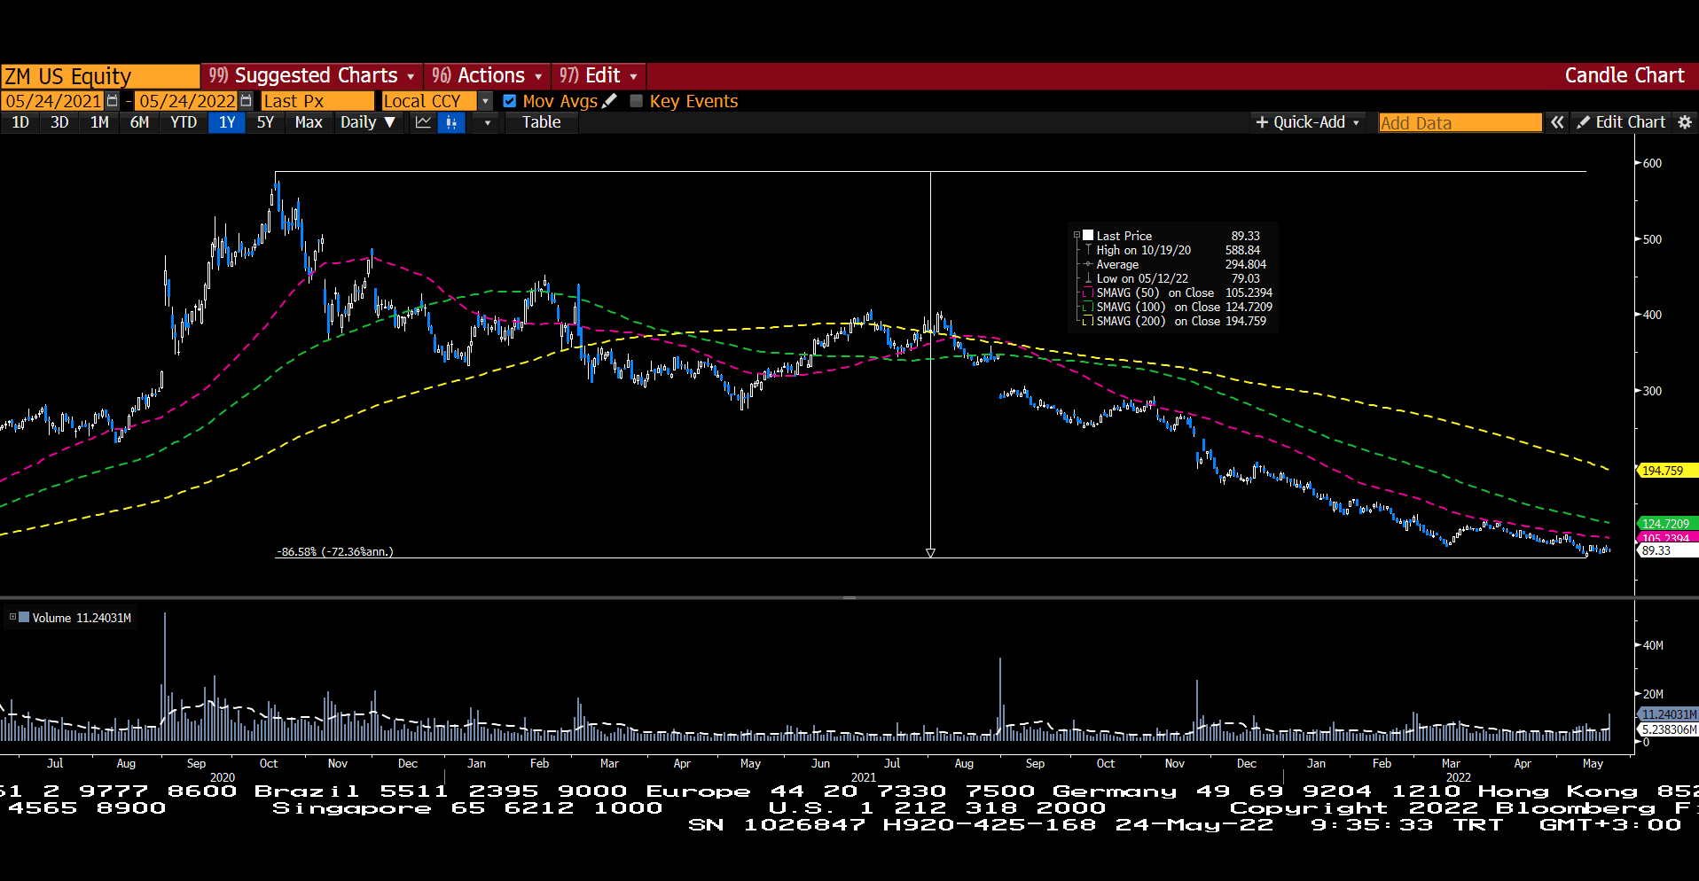Screen dimensions: 1699x881
Task: Select the 1Y range tab
Action: pos(227,122)
